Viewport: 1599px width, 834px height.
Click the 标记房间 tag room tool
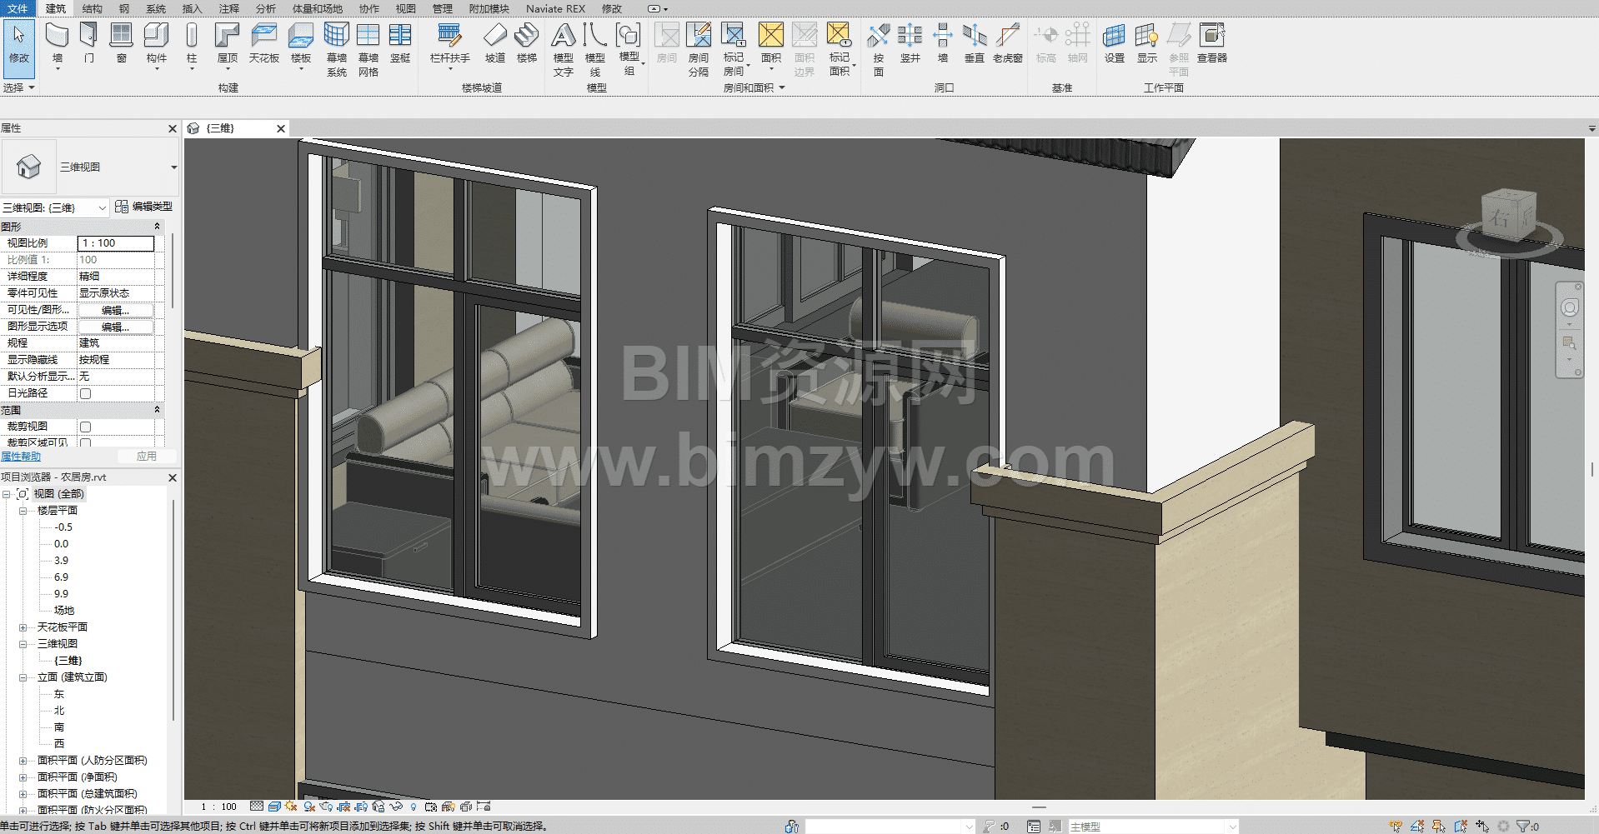point(734,49)
